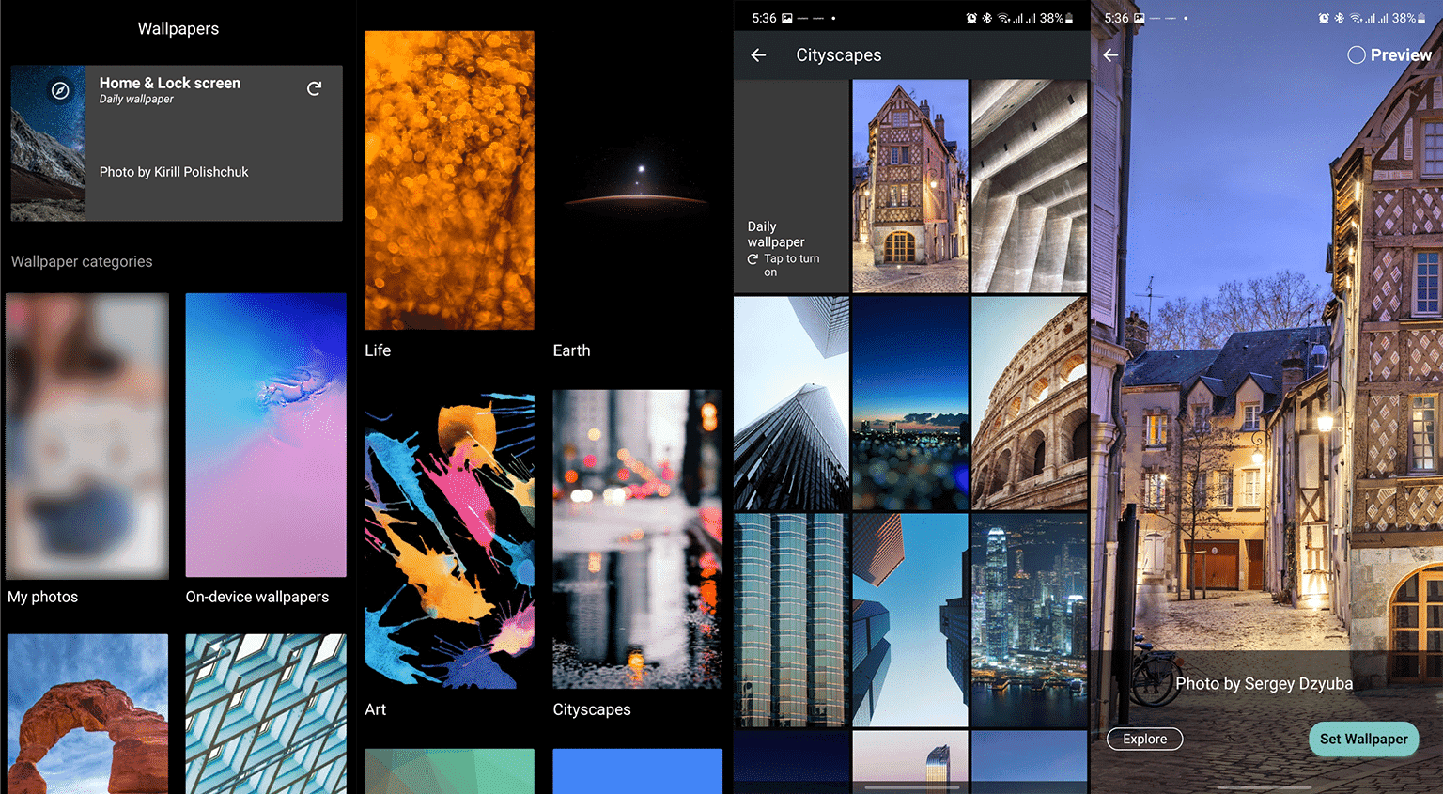Screen dimensions: 1443x794
Task: Select the skyscraper looking-up wallpaper thumbnail
Action: tap(791, 404)
